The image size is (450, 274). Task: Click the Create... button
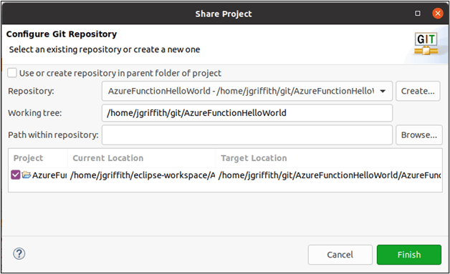418,91
